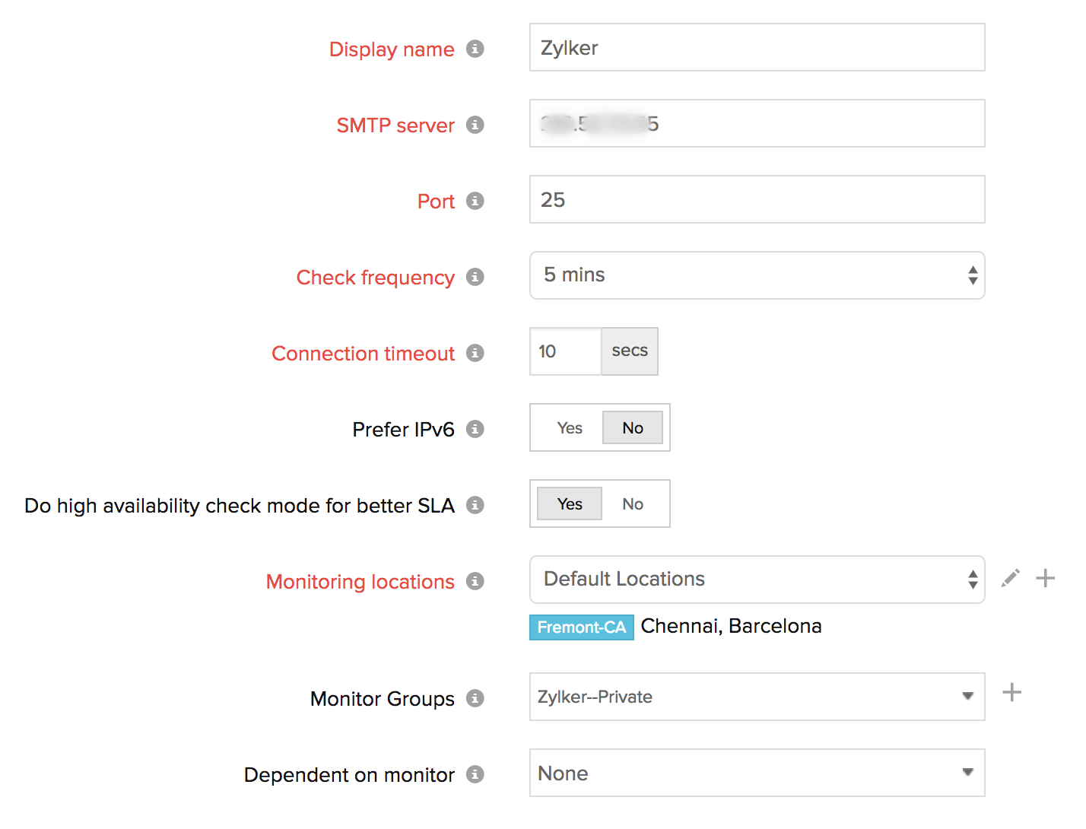Click plus icon beside Monitor Groups
The height and width of the screenshot is (829, 1086).
(x=1011, y=693)
